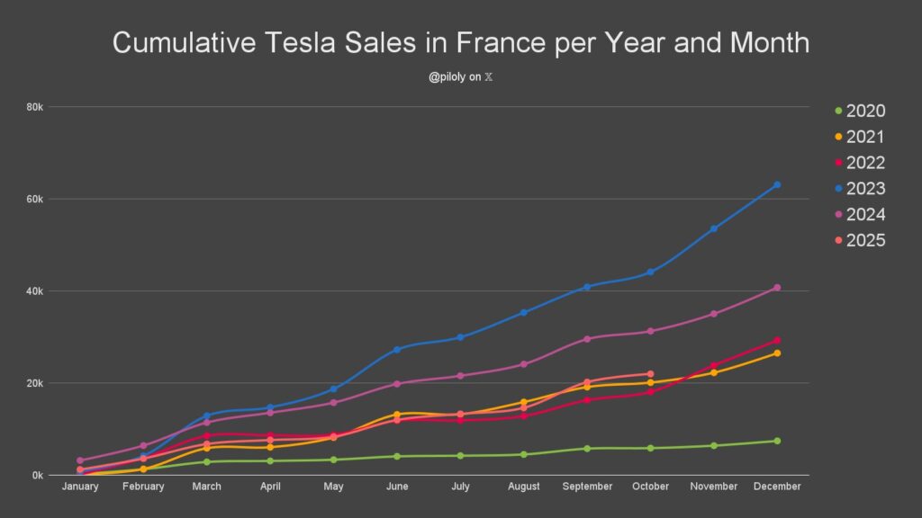Select the 2020 December data point

pos(777,441)
